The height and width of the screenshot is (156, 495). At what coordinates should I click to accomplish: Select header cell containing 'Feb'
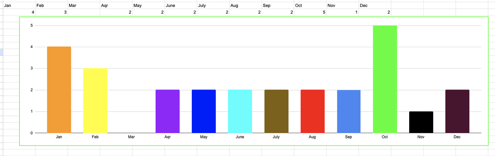[51, 5]
